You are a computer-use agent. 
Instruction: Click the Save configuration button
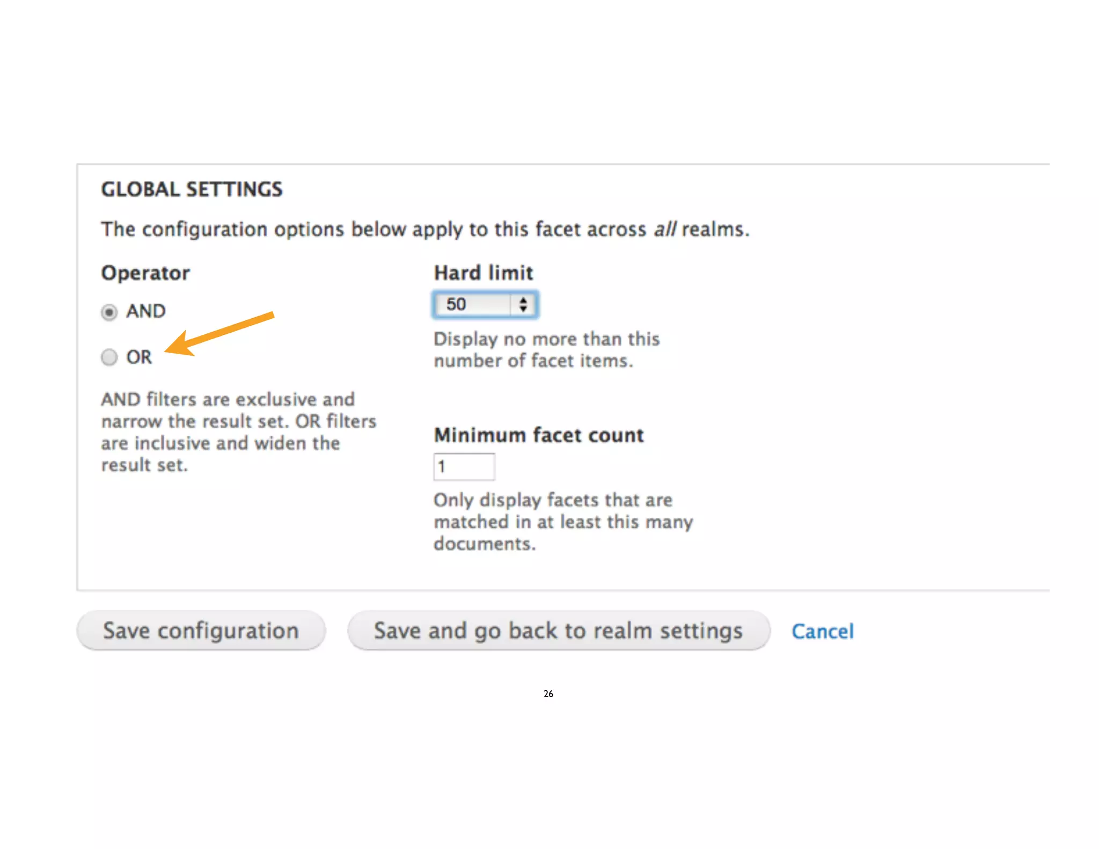coord(201,631)
